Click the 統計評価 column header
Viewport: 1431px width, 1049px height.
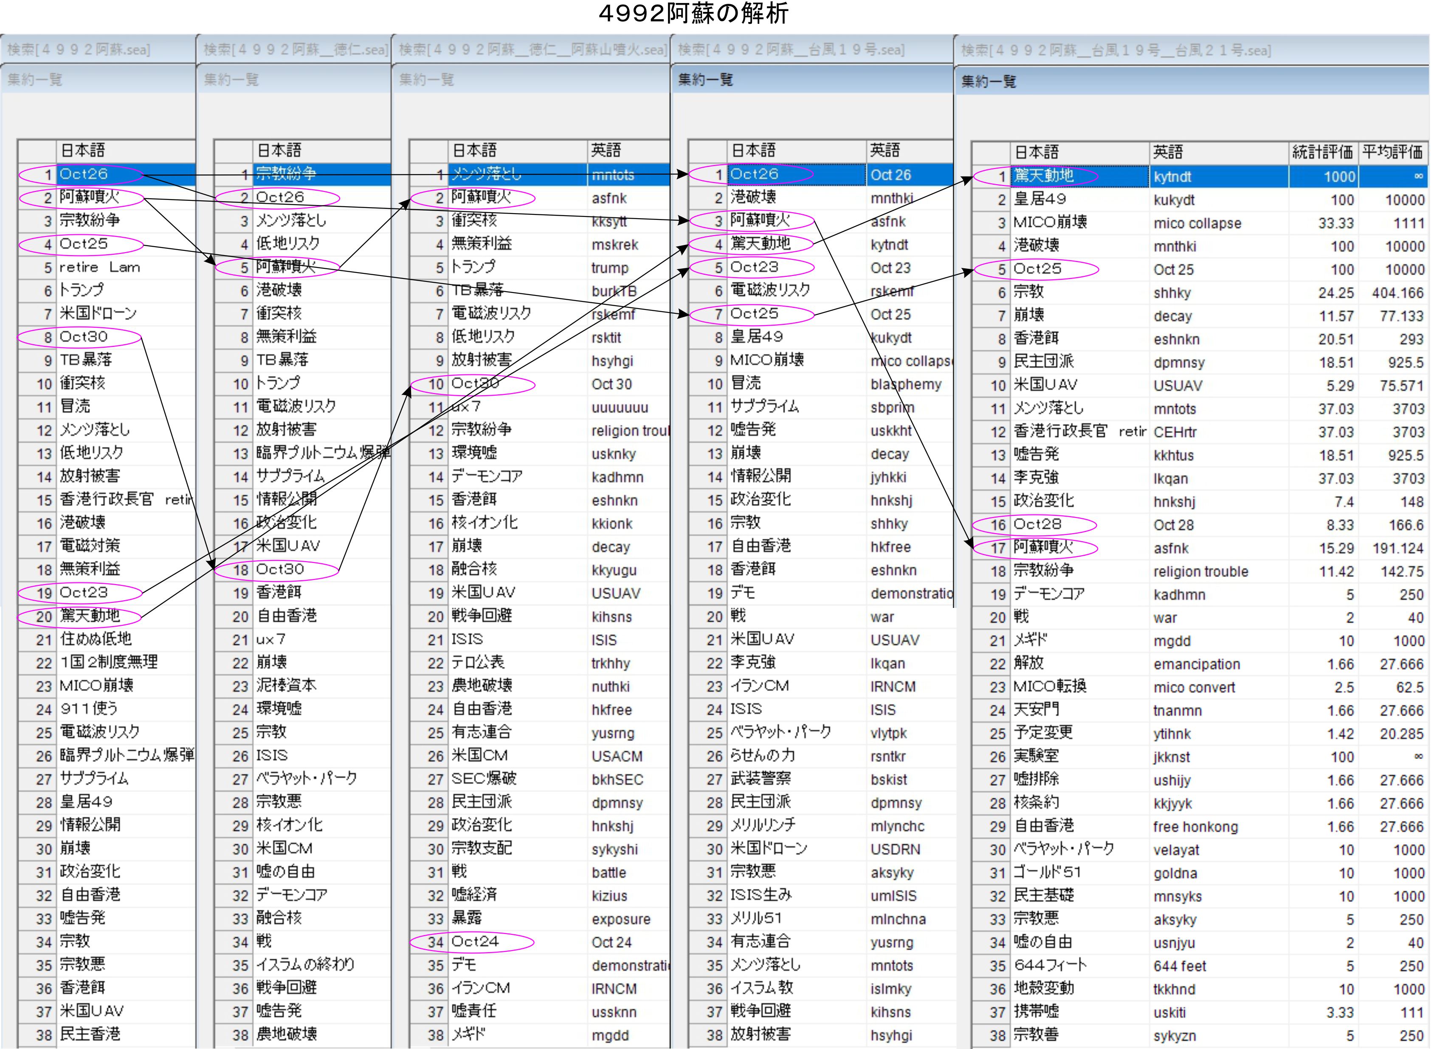tap(1322, 152)
